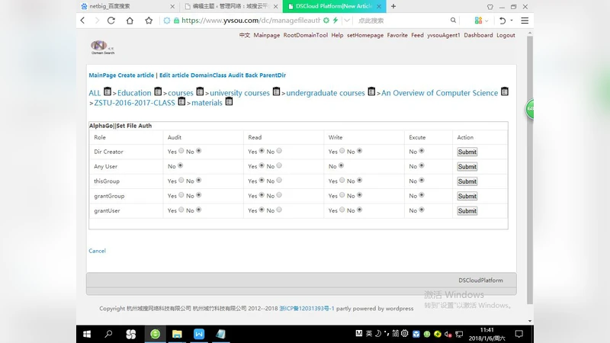Click the browser refresh icon

111,21
